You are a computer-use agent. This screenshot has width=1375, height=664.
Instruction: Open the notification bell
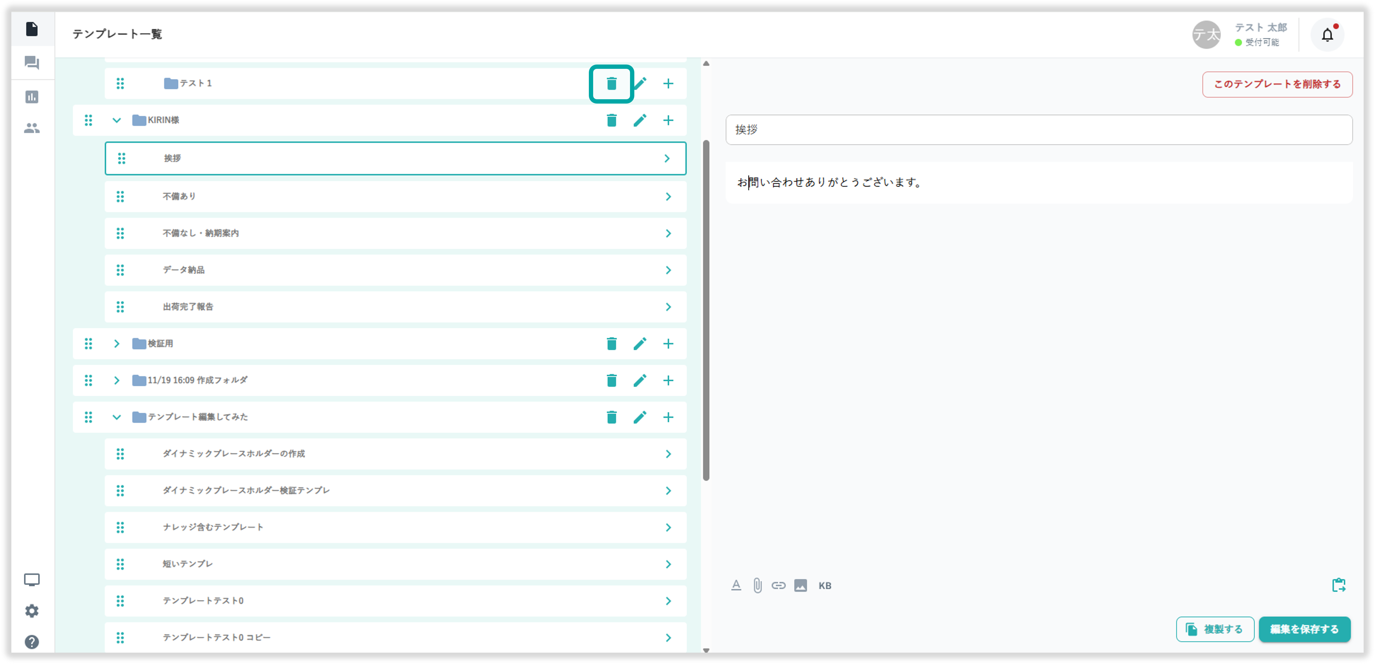click(1327, 35)
